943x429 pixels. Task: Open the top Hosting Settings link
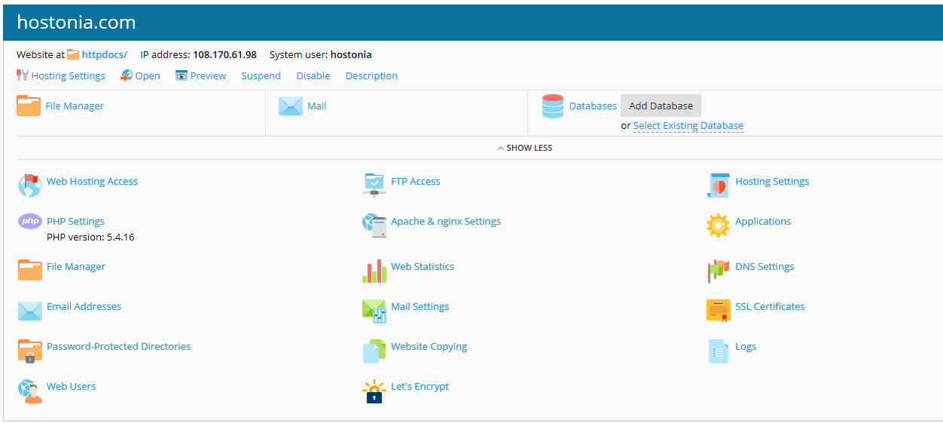[x=69, y=75]
